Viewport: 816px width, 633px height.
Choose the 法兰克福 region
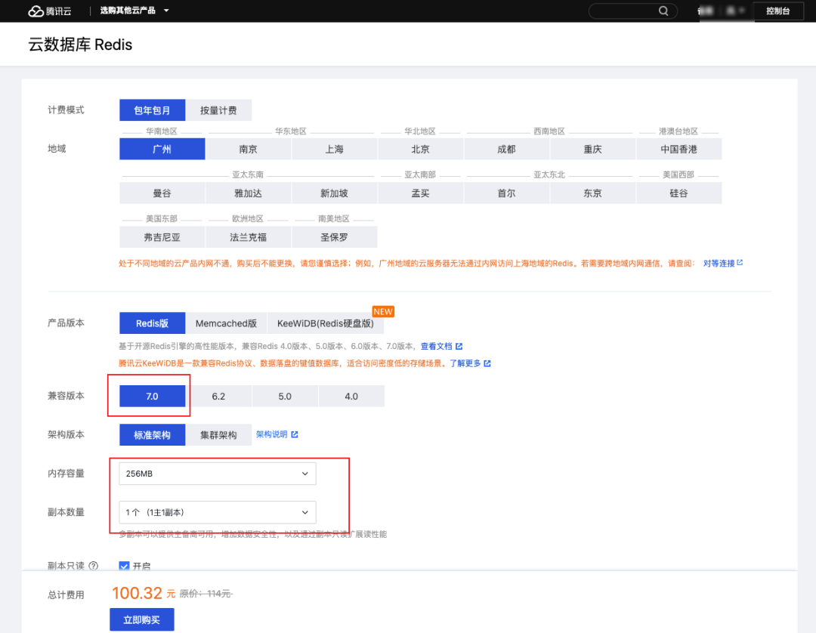point(249,237)
